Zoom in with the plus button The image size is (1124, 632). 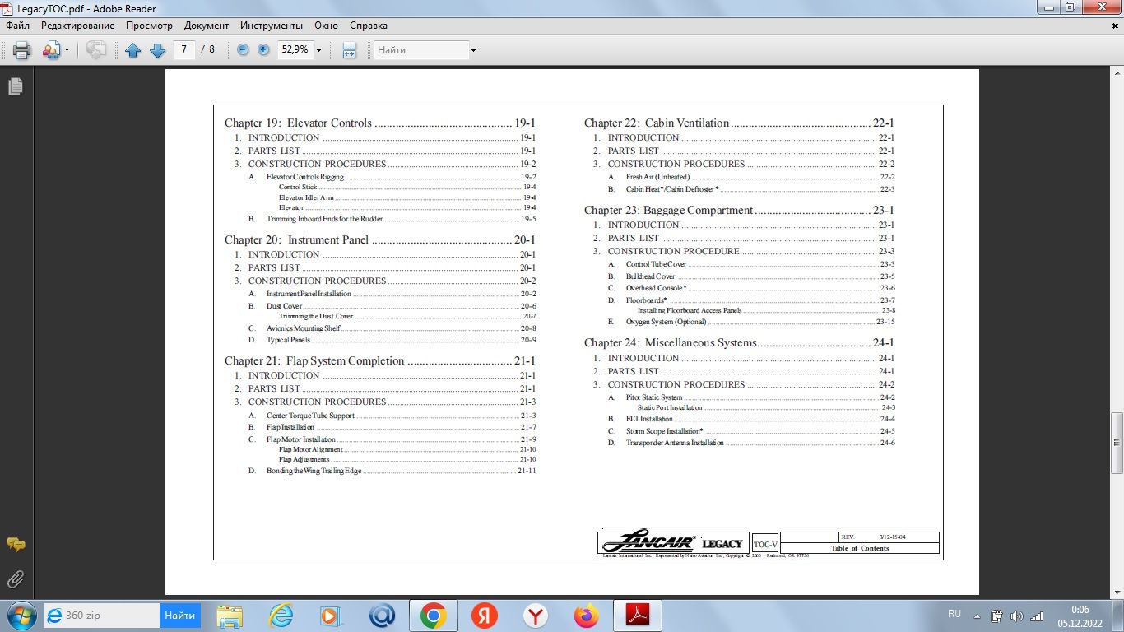tap(263, 50)
